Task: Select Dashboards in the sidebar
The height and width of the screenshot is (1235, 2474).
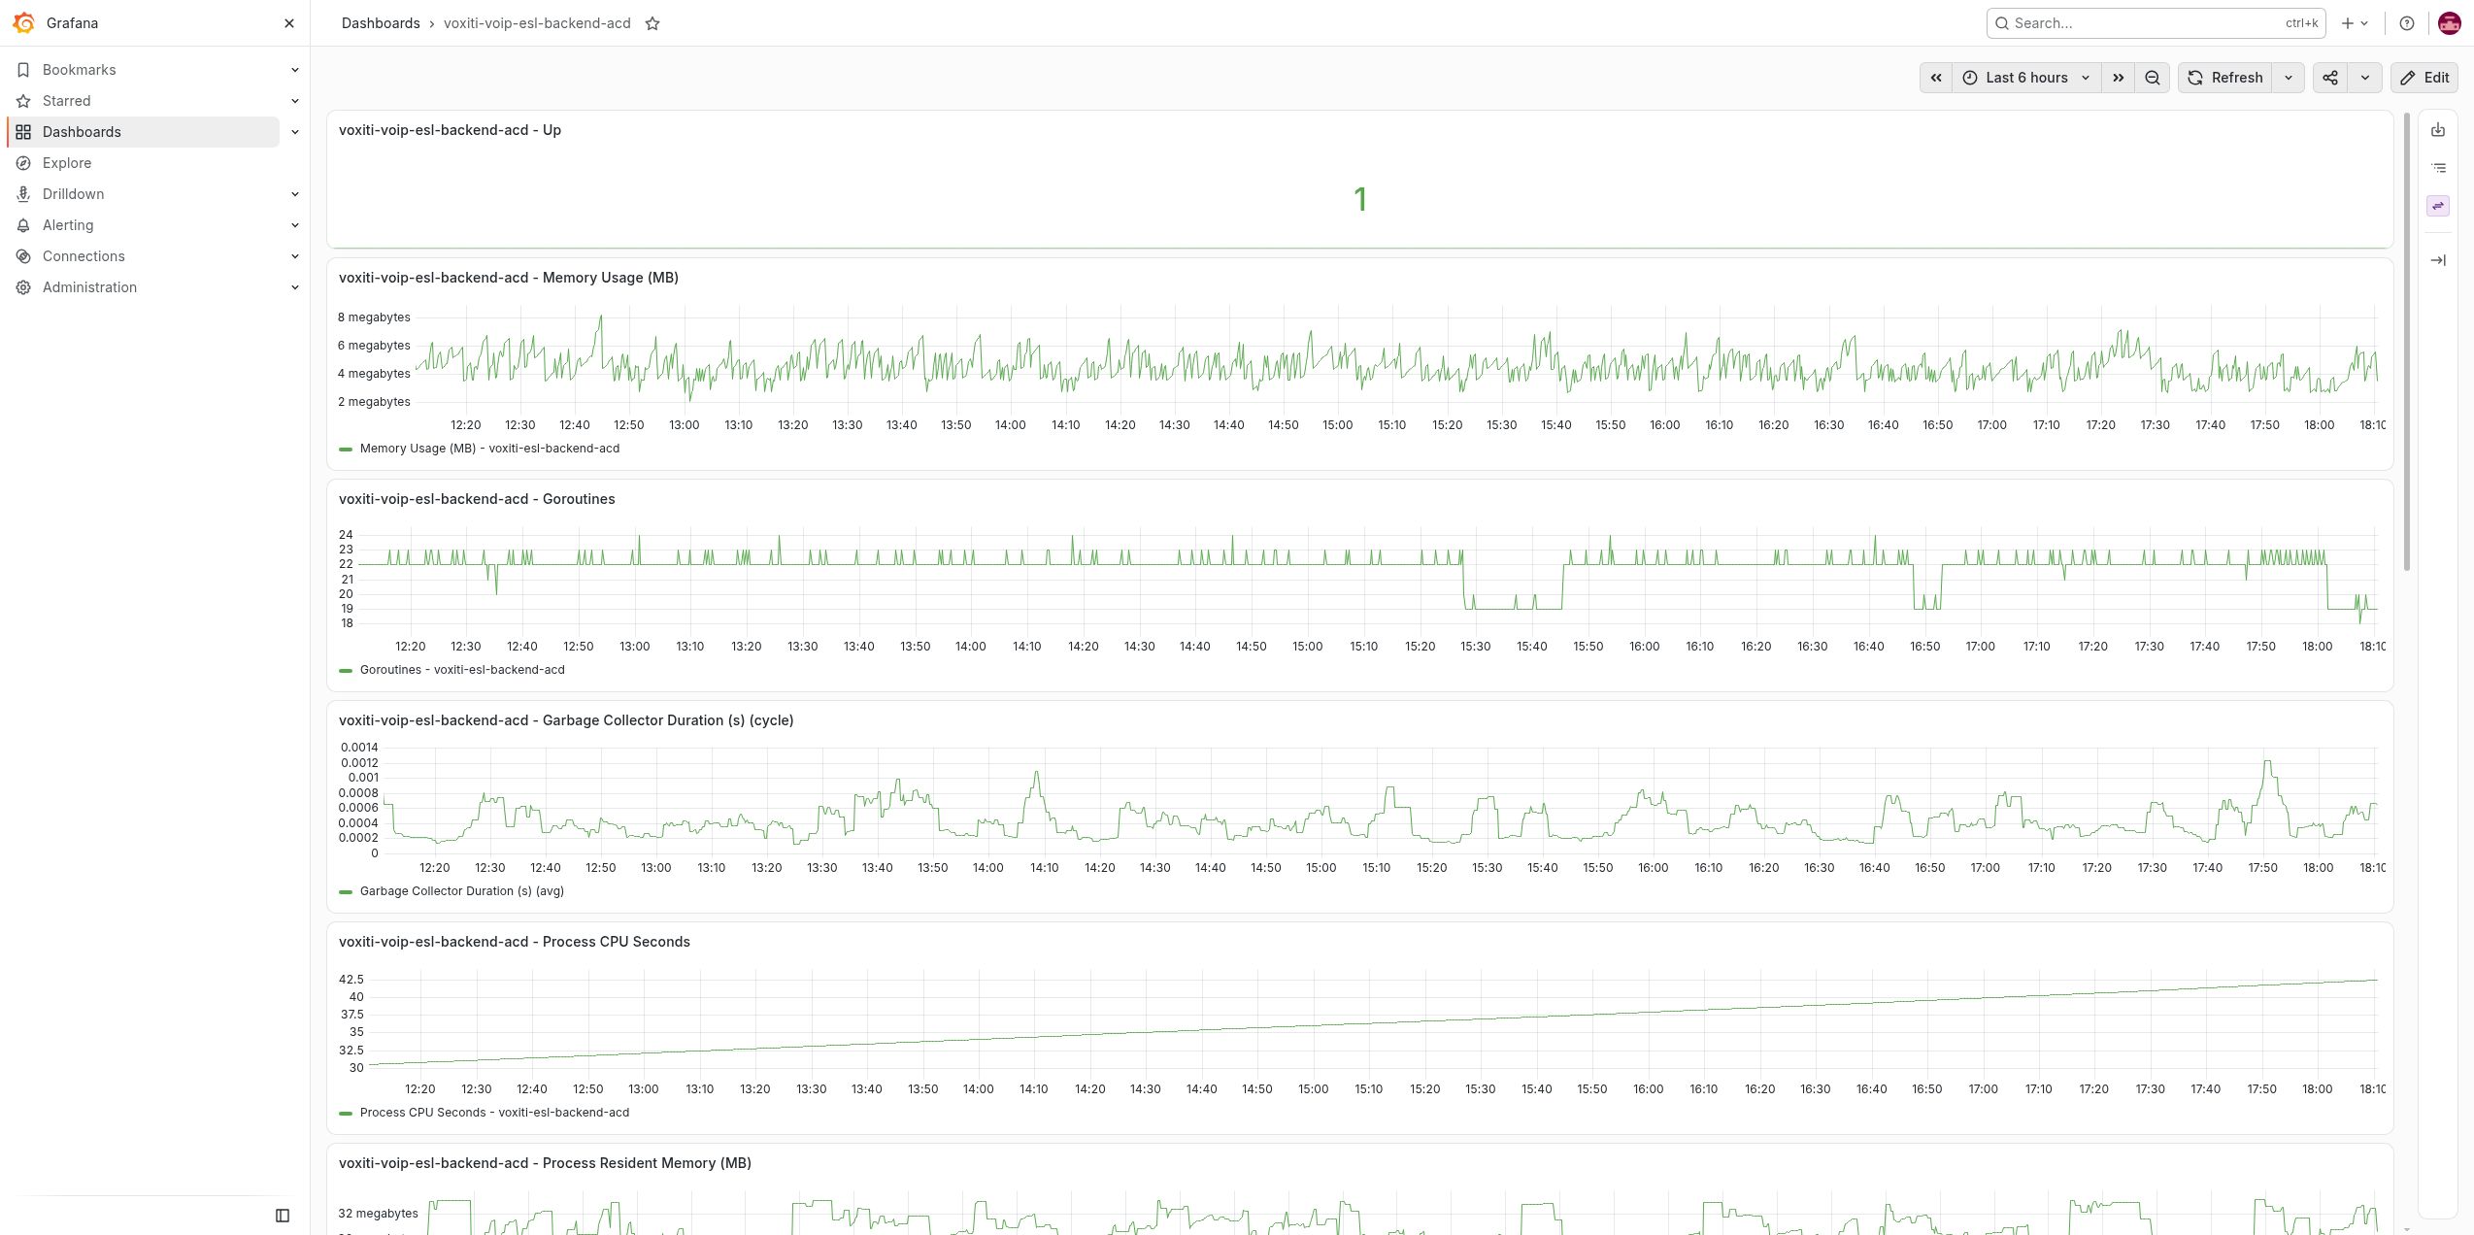Action: click(x=144, y=132)
